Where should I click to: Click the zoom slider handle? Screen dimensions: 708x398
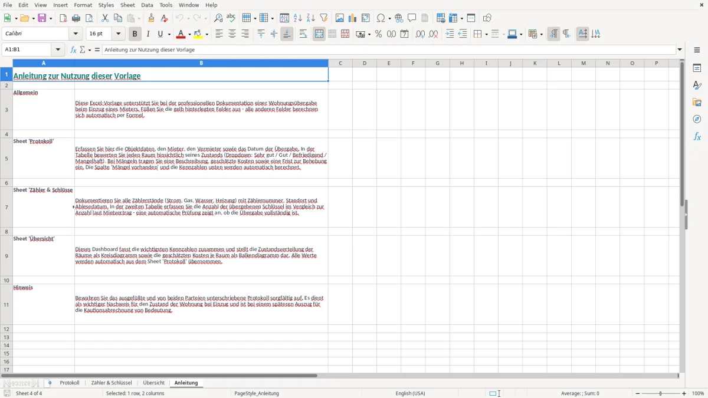pyautogui.click(x=661, y=393)
